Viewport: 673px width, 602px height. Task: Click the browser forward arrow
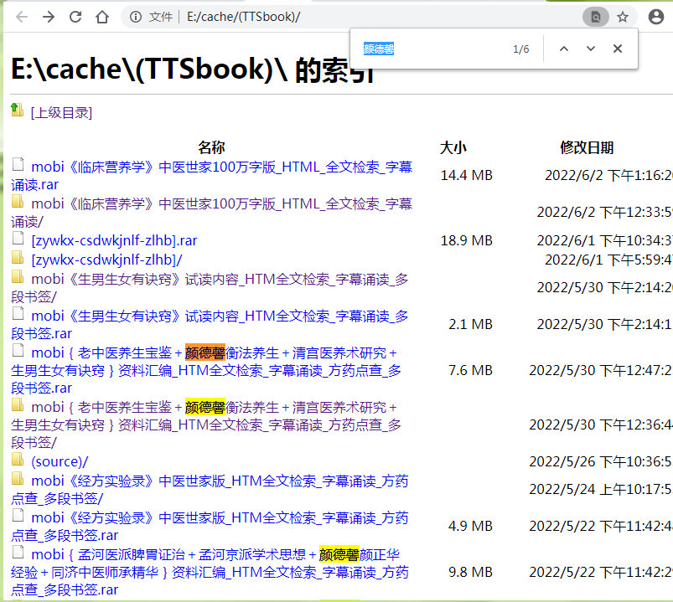point(49,17)
